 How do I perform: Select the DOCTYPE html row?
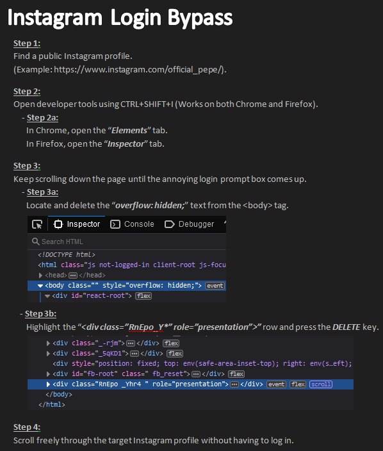pyautogui.click(x=67, y=254)
